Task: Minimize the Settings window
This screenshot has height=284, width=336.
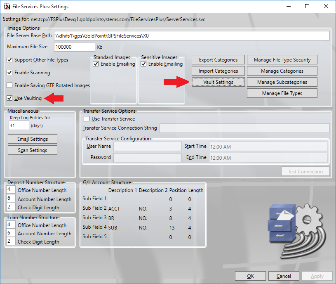Action: (x=289, y=7)
